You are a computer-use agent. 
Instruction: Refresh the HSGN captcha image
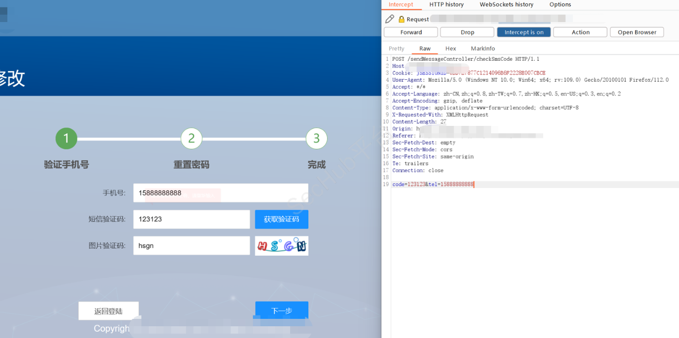pyautogui.click(x=281, y=246)
